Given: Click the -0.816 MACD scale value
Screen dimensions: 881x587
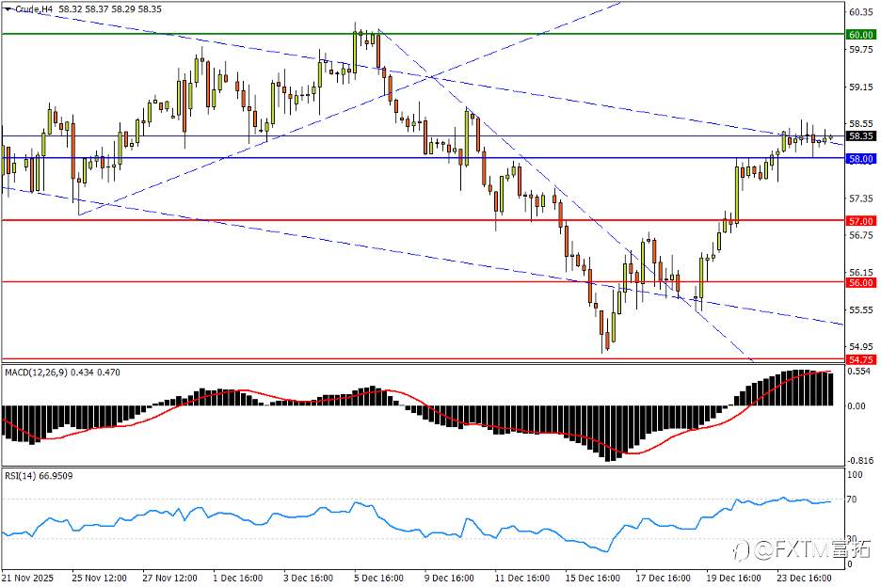Looking at the screenshot, I should (x=861, y=461).
